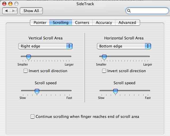Open the Vertical Scroll Area Right edge dropdown
Viewport: 170px width, 136px height.
45,46
